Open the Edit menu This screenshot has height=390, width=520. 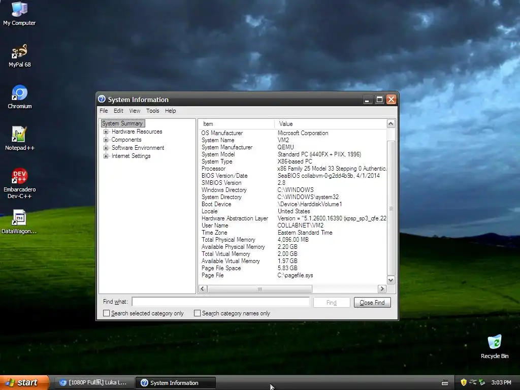point(118,111)
